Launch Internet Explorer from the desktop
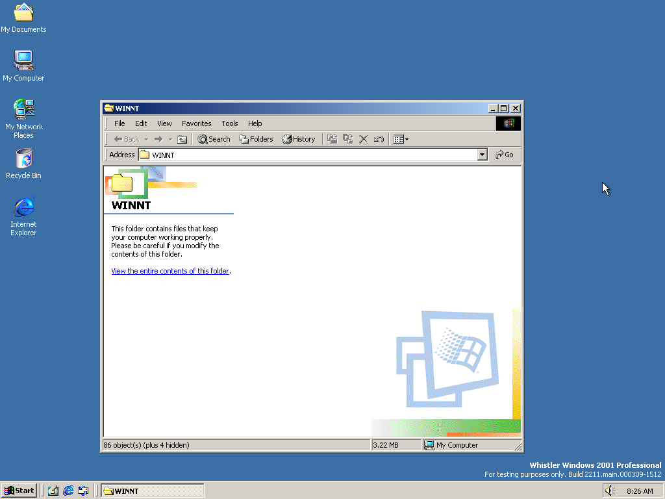Viewport: 665px width, 499px height. click(24, 216)
